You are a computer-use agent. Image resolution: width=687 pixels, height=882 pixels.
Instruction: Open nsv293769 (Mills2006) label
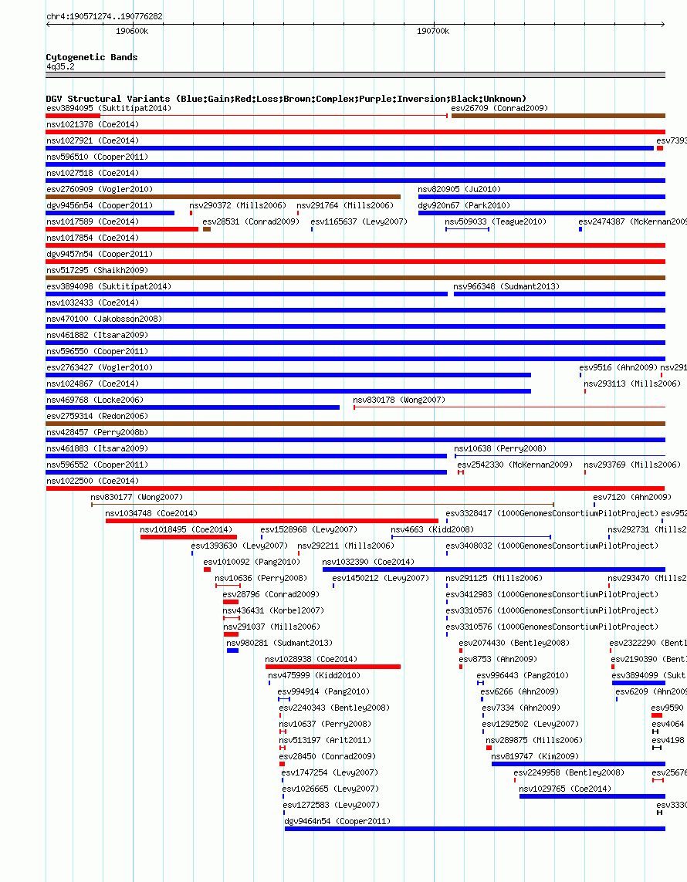click(632, 465)
